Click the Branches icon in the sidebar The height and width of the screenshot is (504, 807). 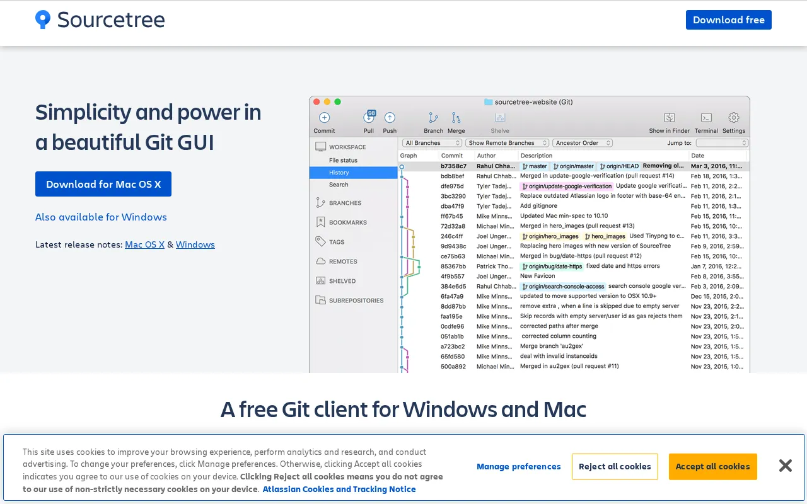pos(321,203)
